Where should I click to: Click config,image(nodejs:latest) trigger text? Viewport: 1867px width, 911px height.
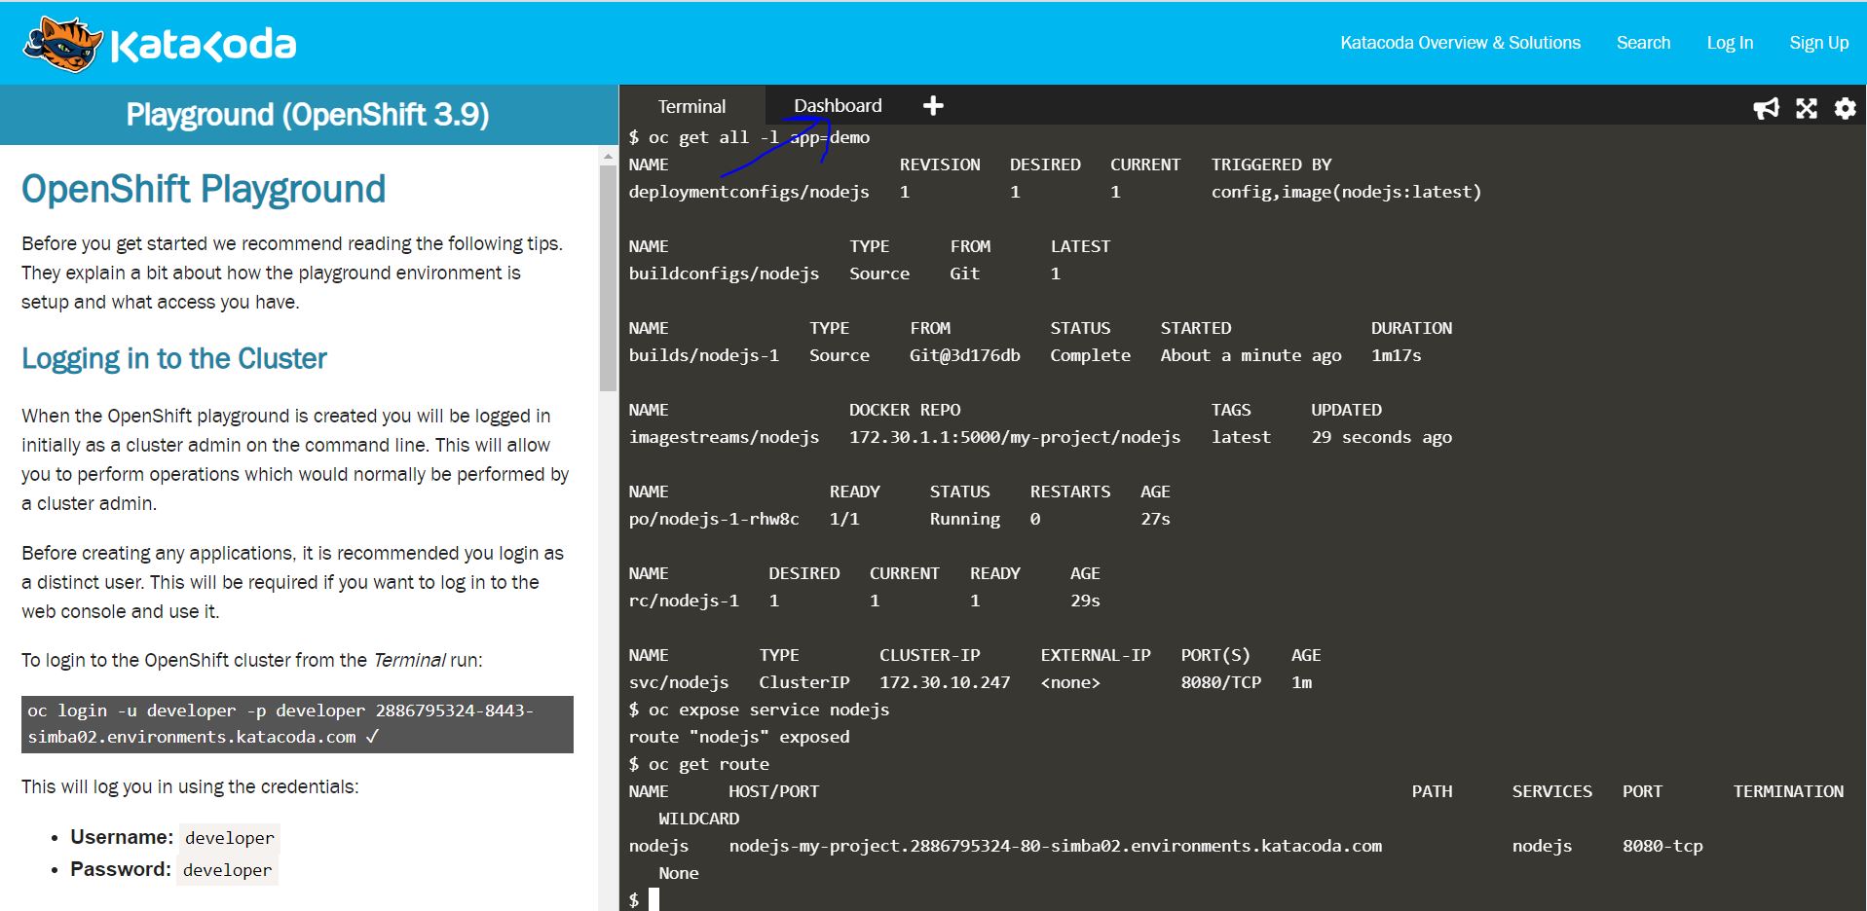pyautogui.click(x=1346, y=192)
